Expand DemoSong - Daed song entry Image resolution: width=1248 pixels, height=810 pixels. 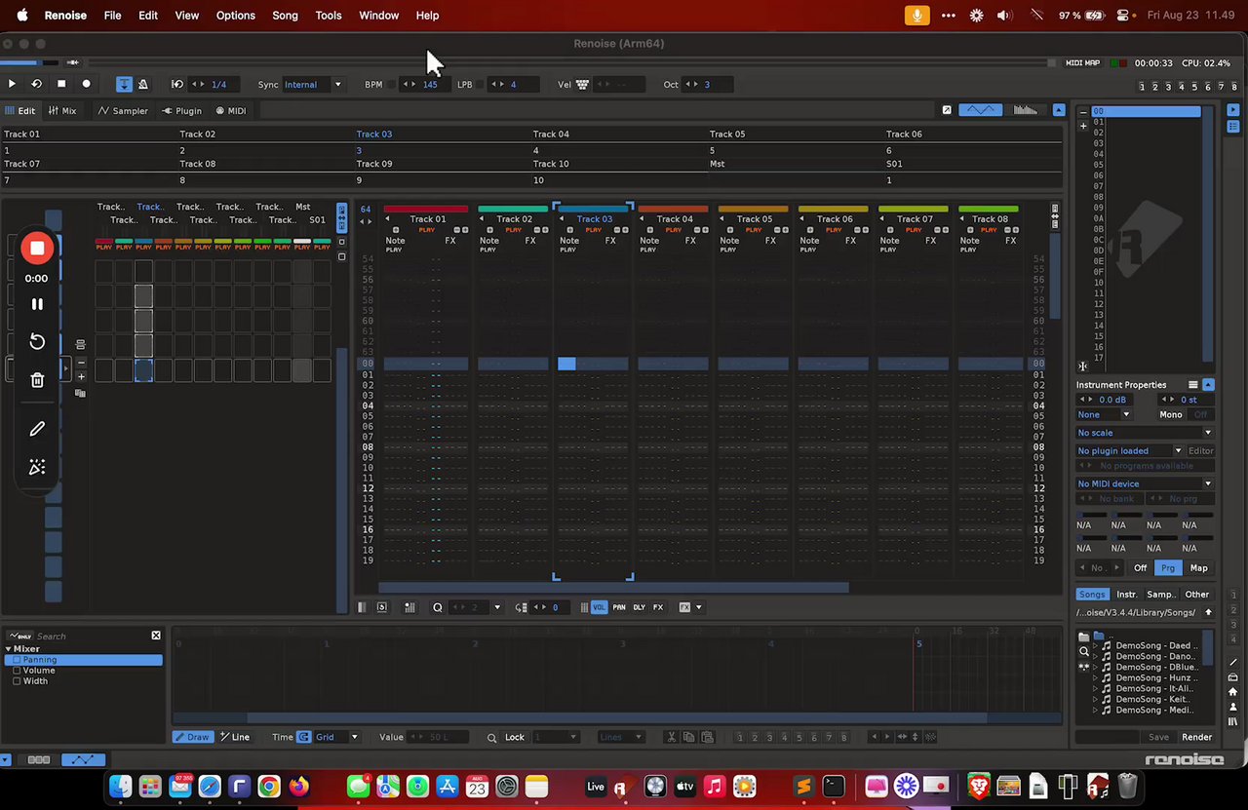click(x=1094, y=645)
